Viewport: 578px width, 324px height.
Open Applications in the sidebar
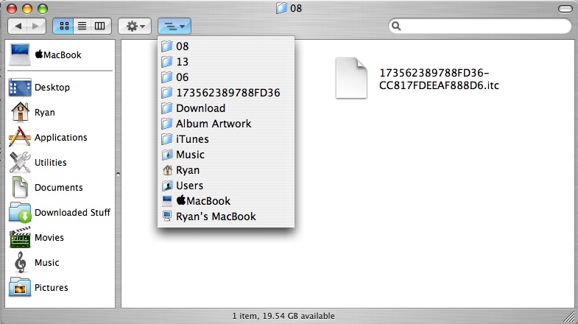coord(60,138)
